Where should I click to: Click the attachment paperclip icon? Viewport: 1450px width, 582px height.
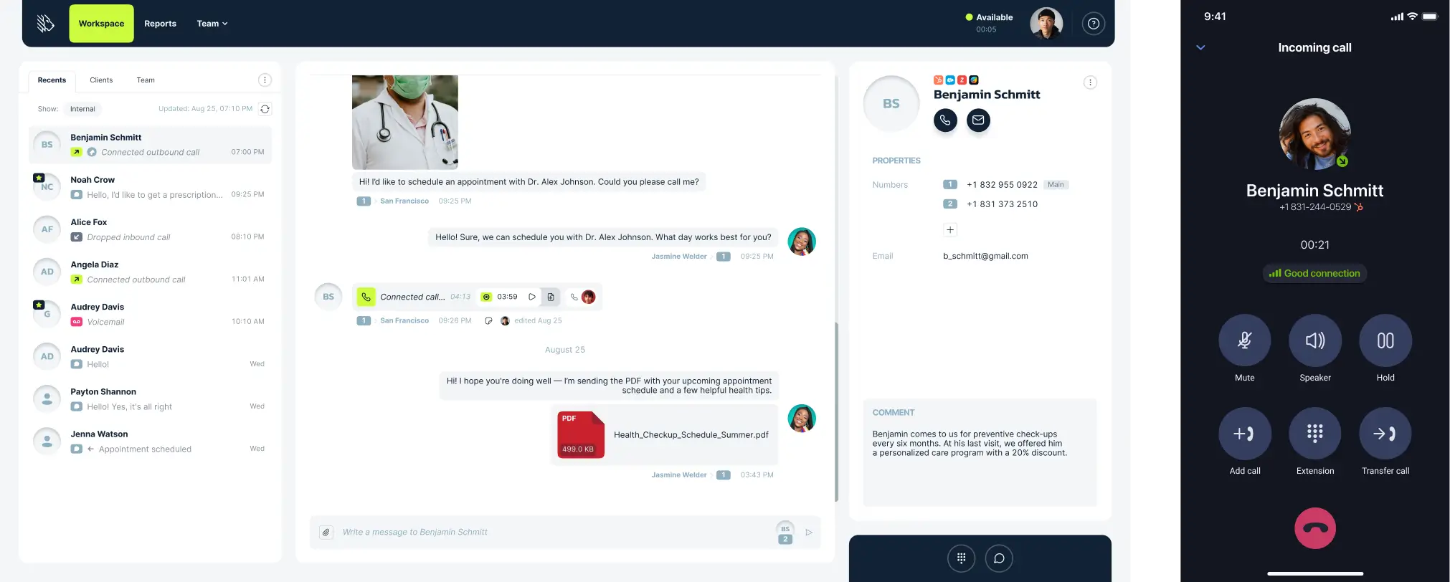coord(326,533)
